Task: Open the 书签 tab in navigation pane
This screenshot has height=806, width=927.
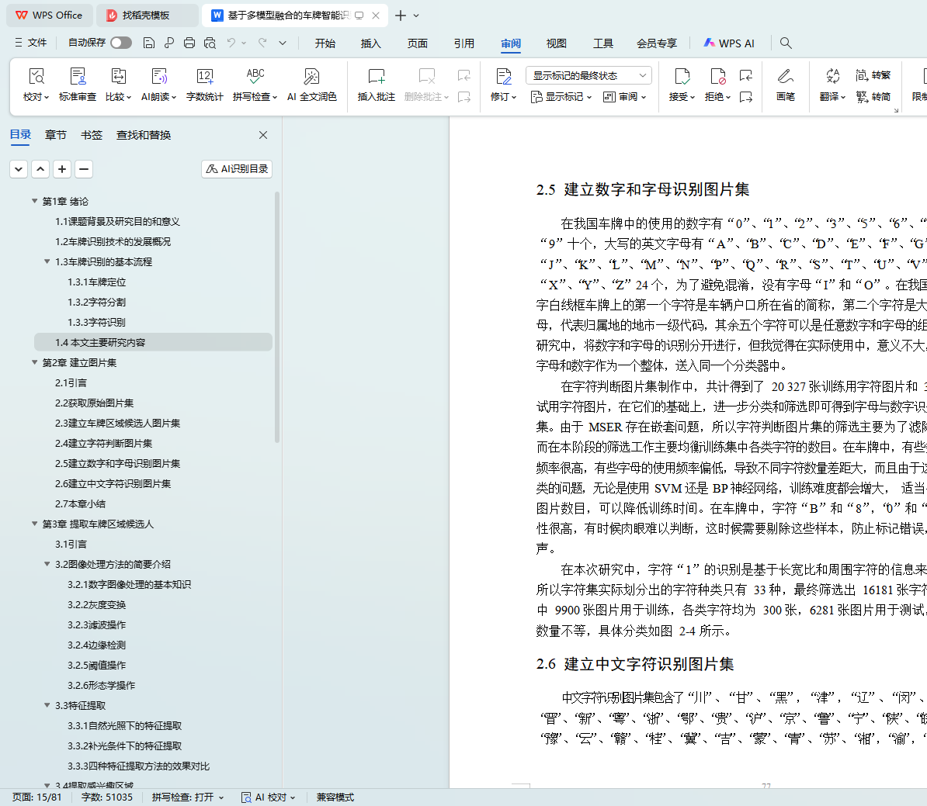Action: pos(92,135)
